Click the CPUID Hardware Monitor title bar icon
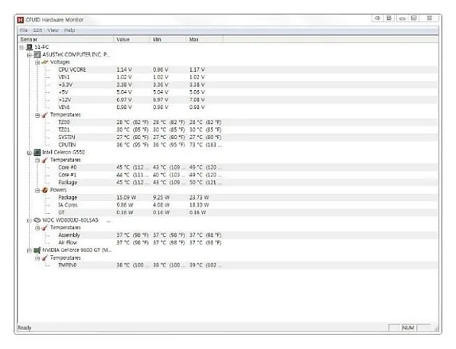The width and height of the screenshot is (456, 349). pos(20,20)
